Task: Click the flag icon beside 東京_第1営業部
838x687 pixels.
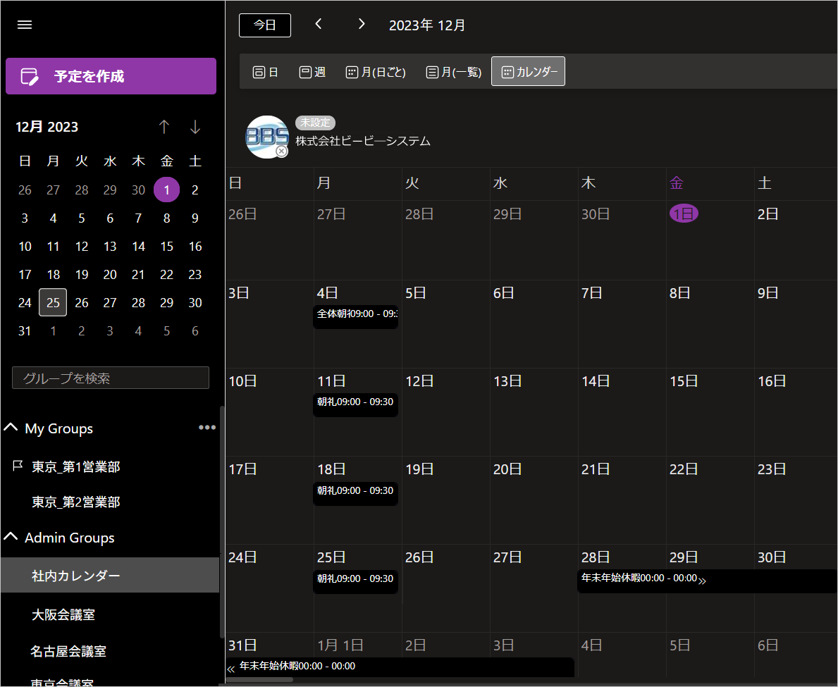Action: click(x=18, y=466)
